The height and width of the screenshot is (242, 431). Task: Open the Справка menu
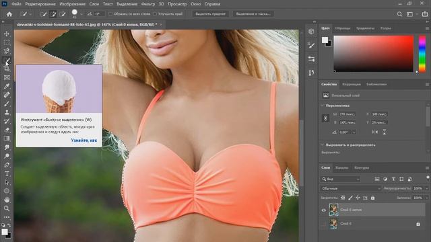pos(213,4)
